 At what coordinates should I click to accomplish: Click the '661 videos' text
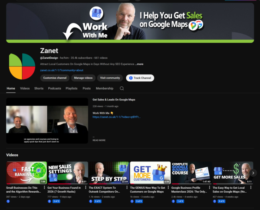pos(101,58)
